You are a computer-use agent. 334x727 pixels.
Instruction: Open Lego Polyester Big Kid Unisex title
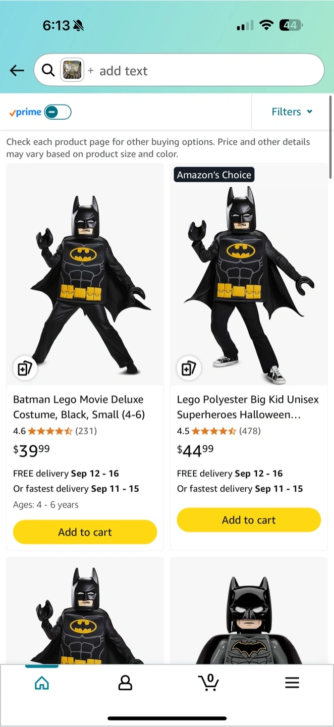(248, 407)
